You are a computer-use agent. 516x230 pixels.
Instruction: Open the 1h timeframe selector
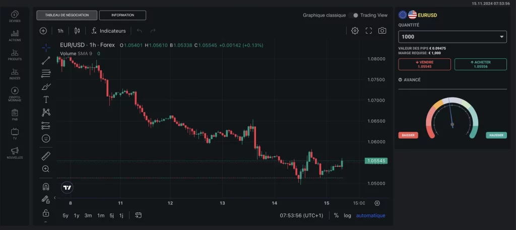point(60,31)
